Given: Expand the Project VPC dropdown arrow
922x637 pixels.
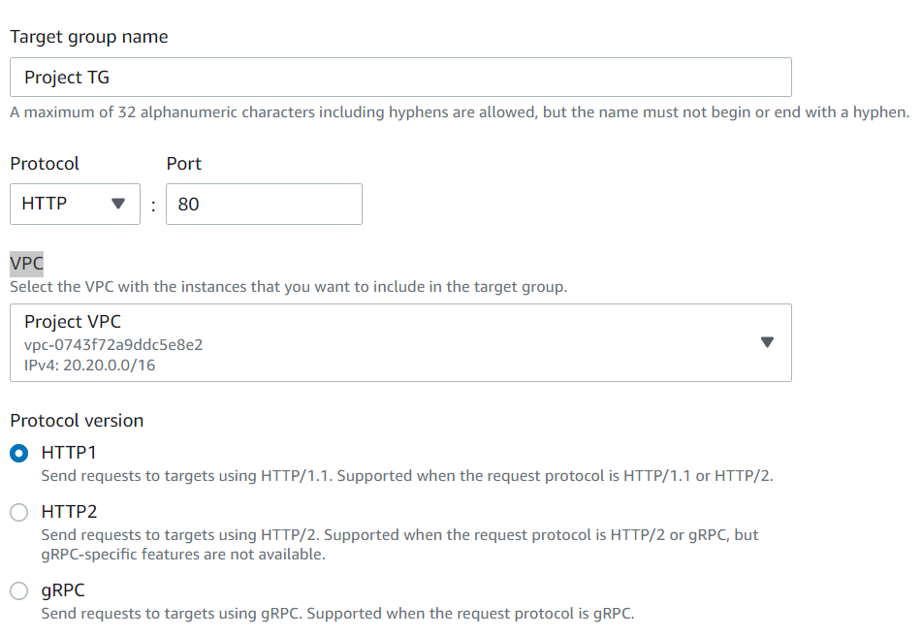Looking at the screenshot, I should (x=767, y=342).
